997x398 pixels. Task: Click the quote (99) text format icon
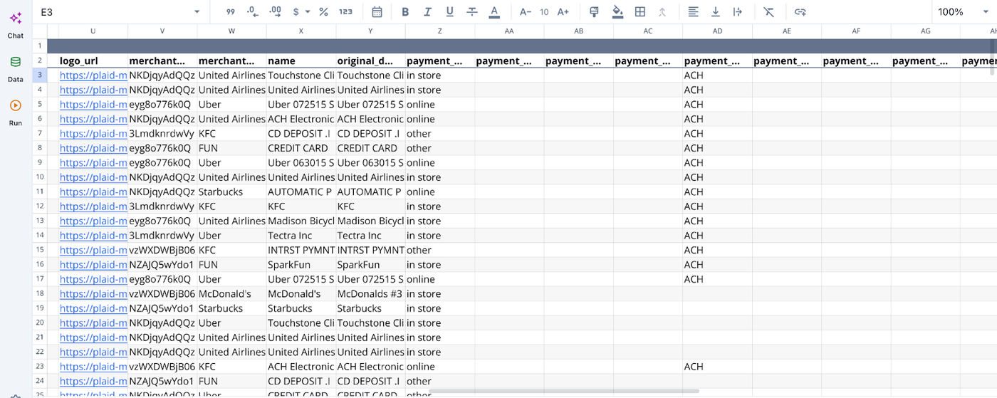coord(230,11)
